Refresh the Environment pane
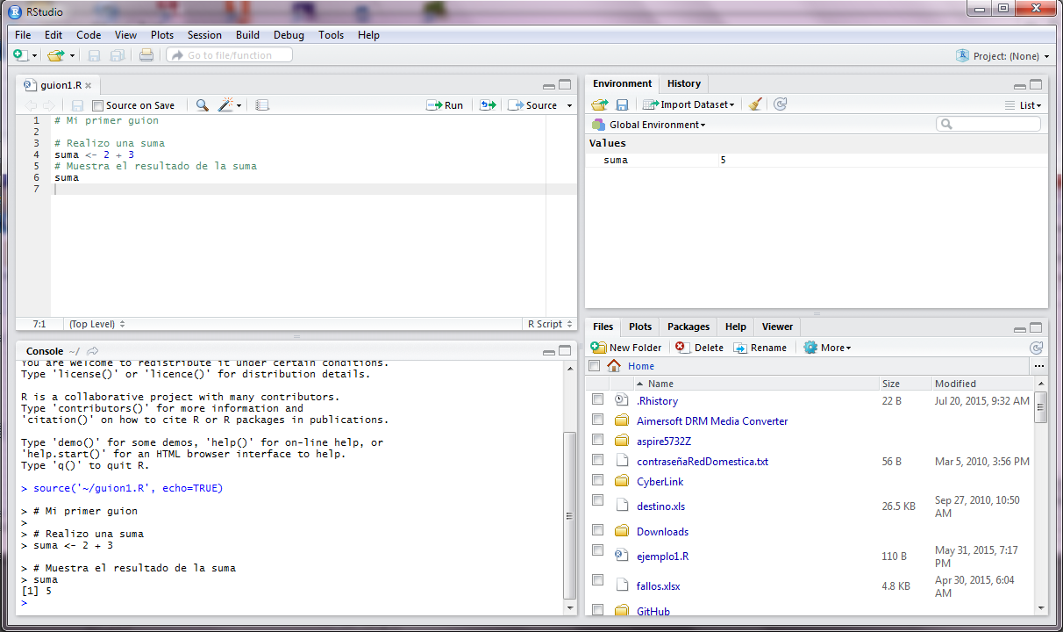Viewport: 1063px width, 632px height. click(x=781, y=104)
